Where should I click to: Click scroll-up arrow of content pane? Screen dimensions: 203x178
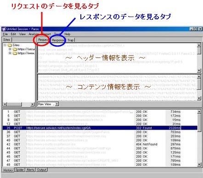199,76
